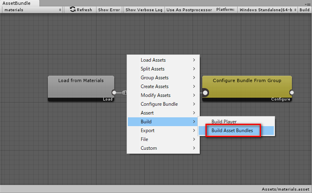Open the Windows Standalone platform dropdown
Viewport: 312px width, 193px height.
pyautogui.click(x=268, y=10)
